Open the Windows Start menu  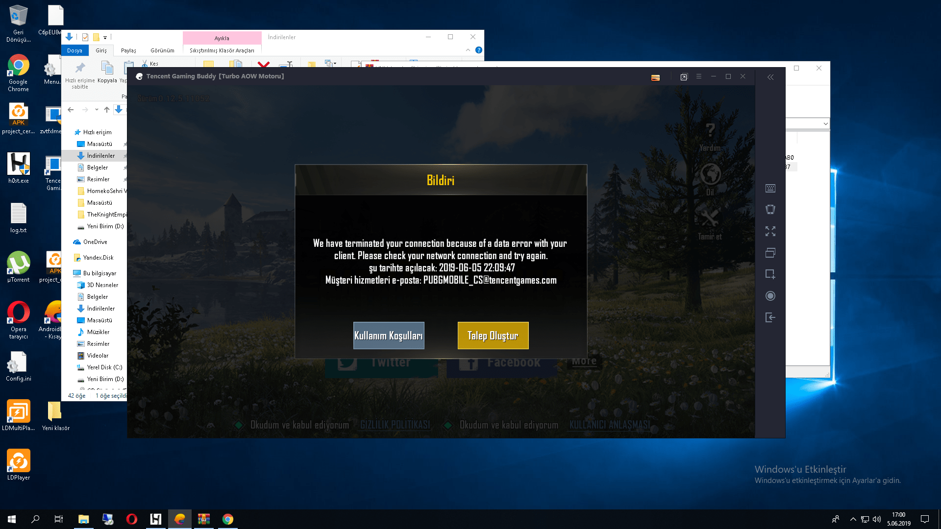click(x=12, y=519)
